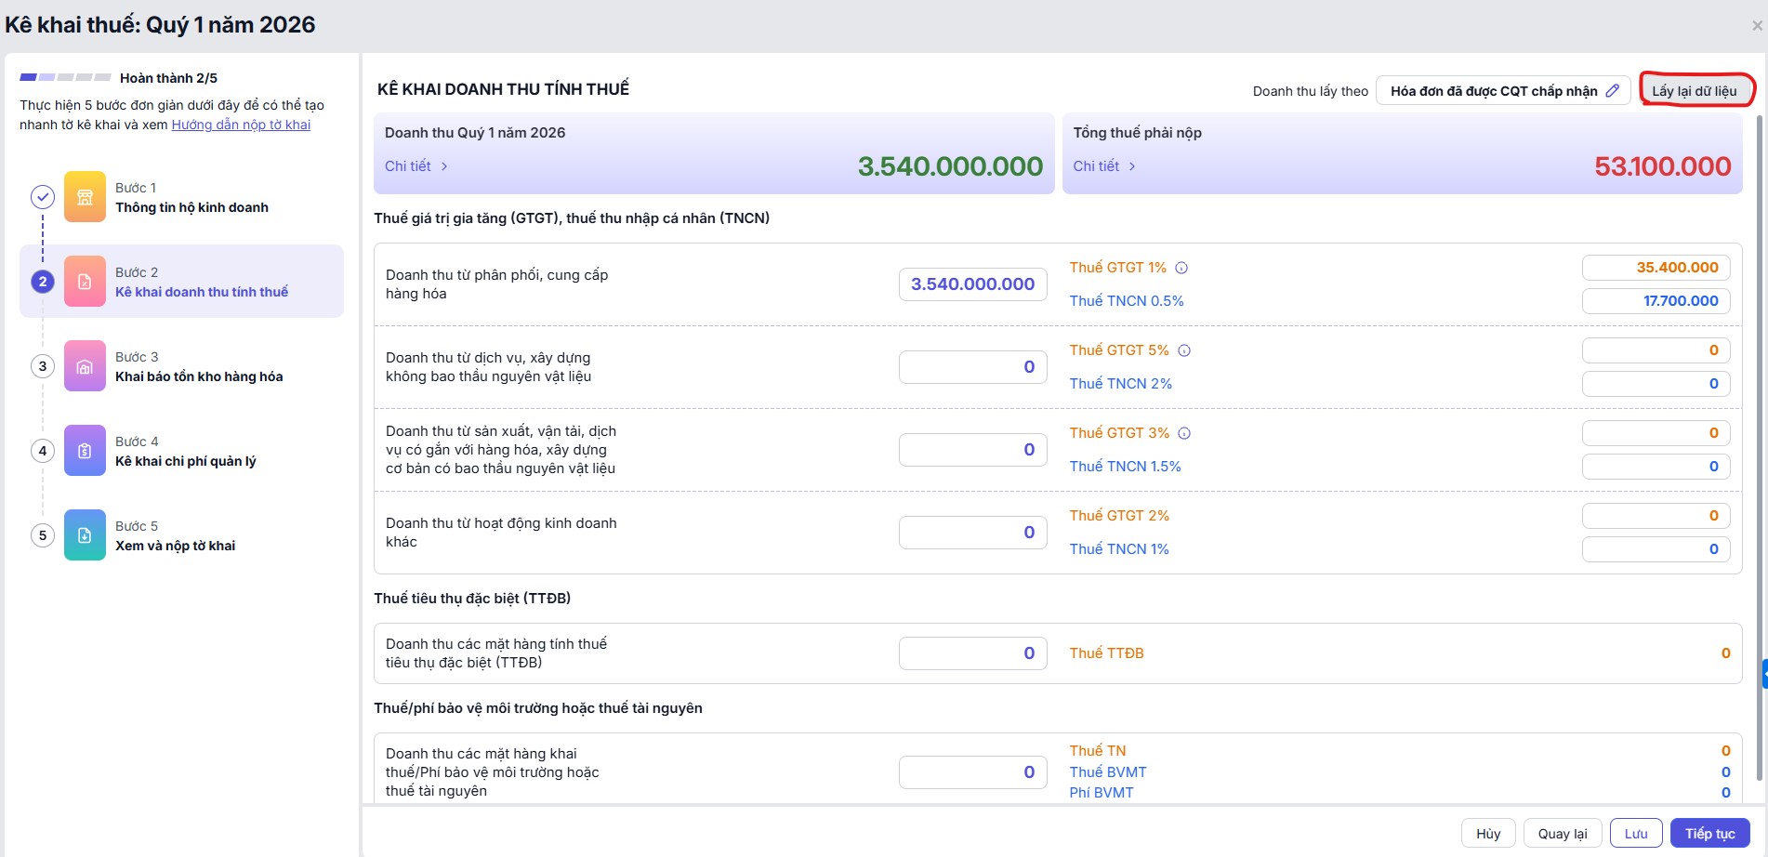The height and width of the screenshot is (857, 1768).
Task: Click the goods distribution revenue input field
Action: 972,284
